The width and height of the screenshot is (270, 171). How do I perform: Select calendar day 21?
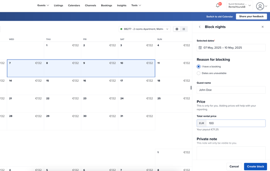25,104
